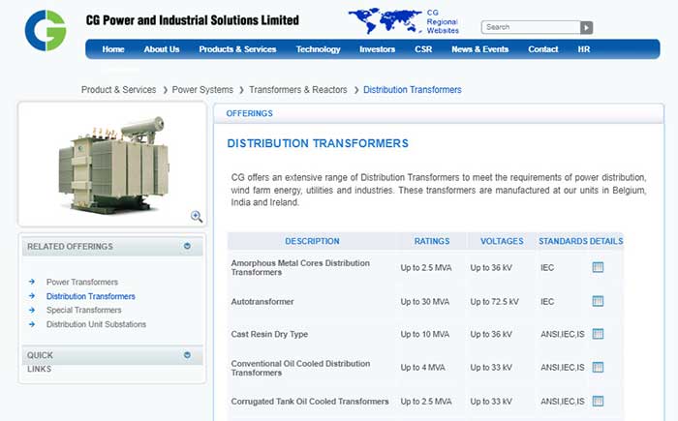Click Amorphous Metal Cores Distribution Transformers text
The height and width of the screenshot is (421, 678).
click(300, 267)
